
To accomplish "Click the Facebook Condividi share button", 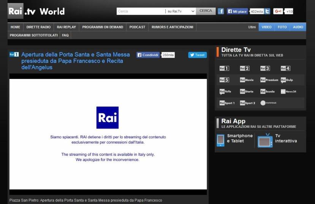I will (148, 55).
